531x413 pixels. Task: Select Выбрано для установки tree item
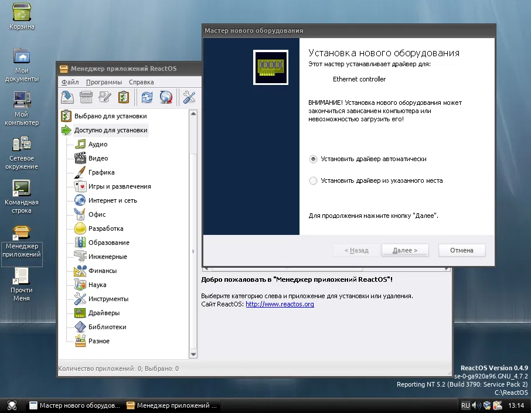tap(110, 116)
